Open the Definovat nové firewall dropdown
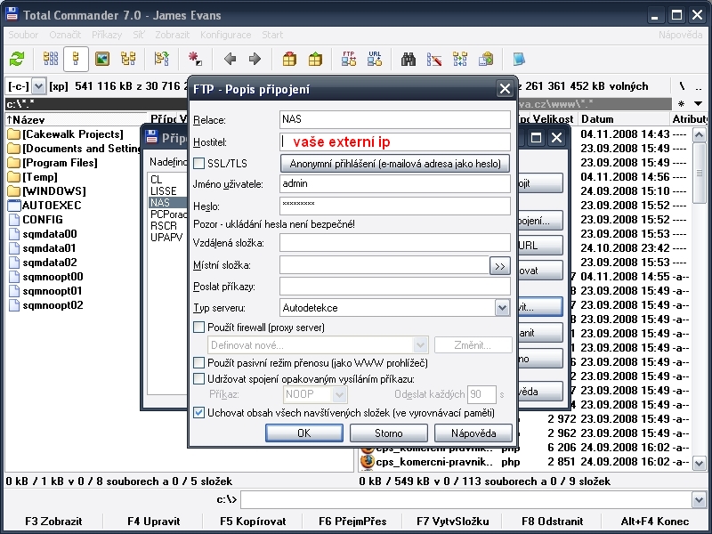The image size is (712, 534). click(x=420, y=345)
